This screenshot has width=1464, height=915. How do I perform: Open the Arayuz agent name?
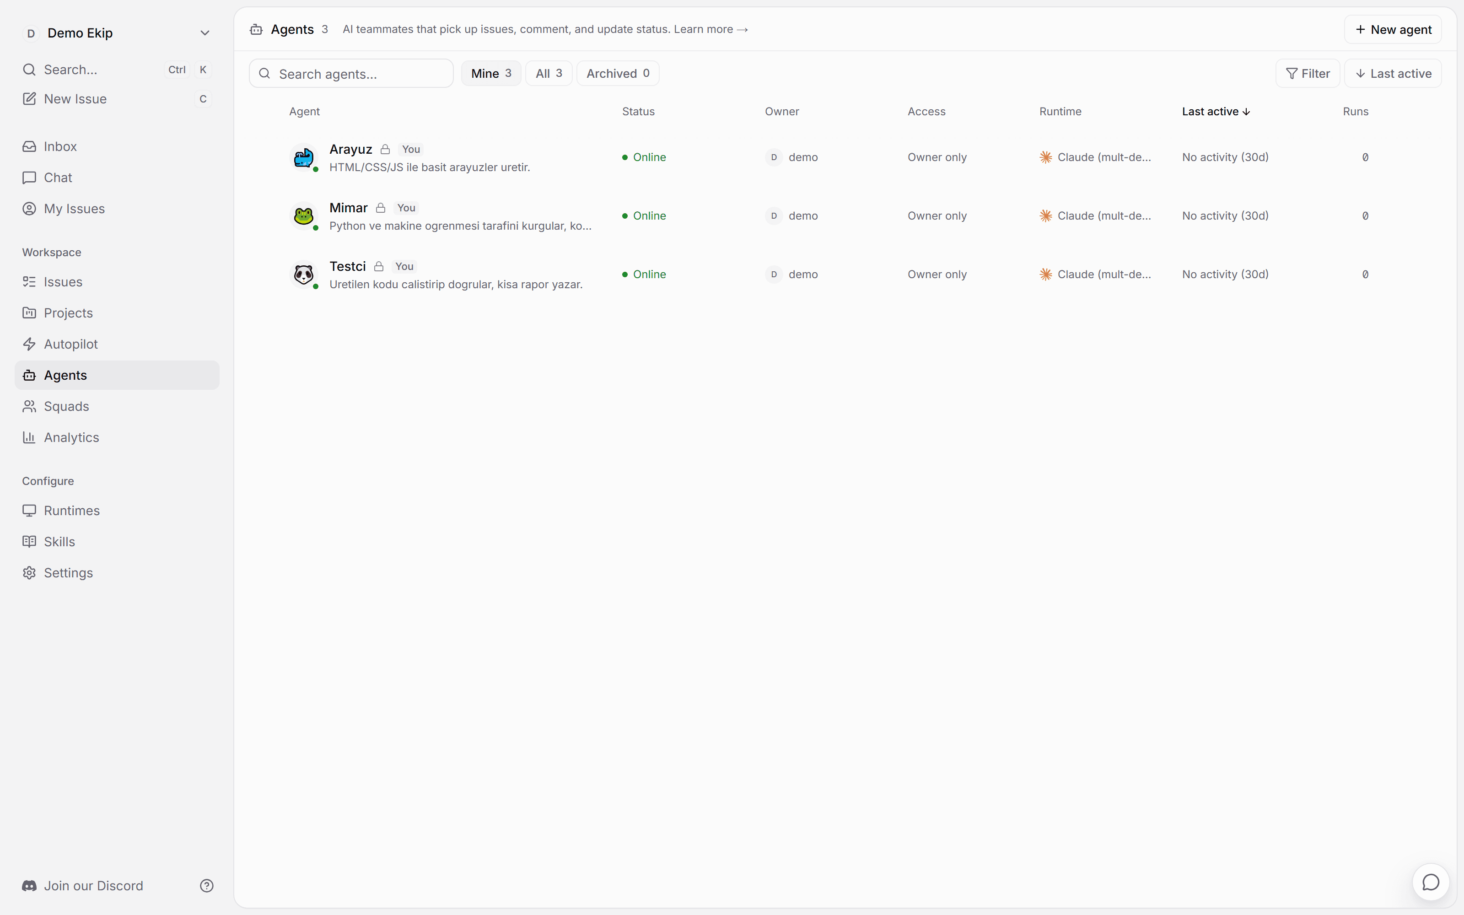[x=351, y=150]
